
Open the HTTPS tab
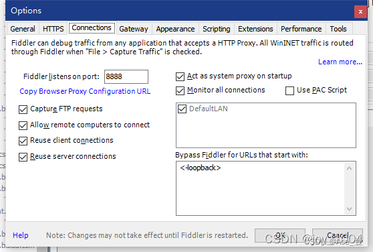53,29
